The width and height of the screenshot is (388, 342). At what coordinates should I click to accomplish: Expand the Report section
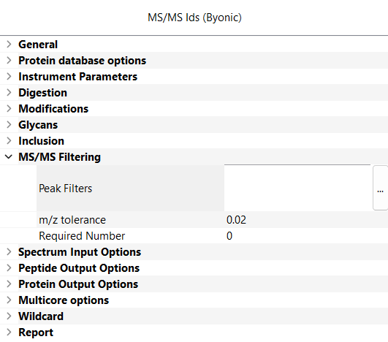(x=9, y=332)
